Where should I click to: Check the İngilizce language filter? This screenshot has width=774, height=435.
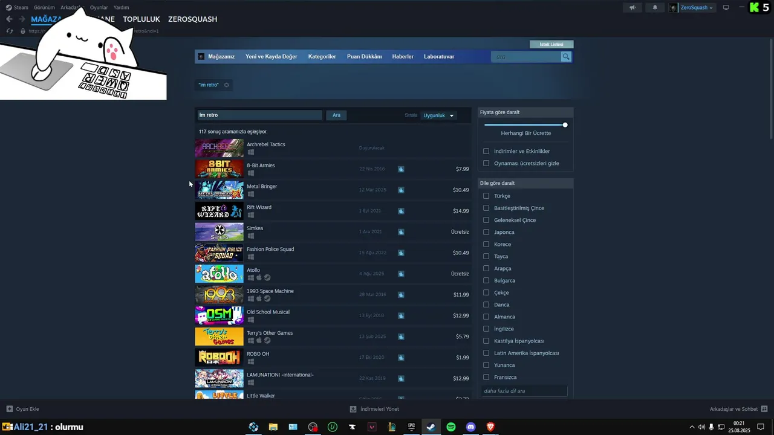coord(486,329)
